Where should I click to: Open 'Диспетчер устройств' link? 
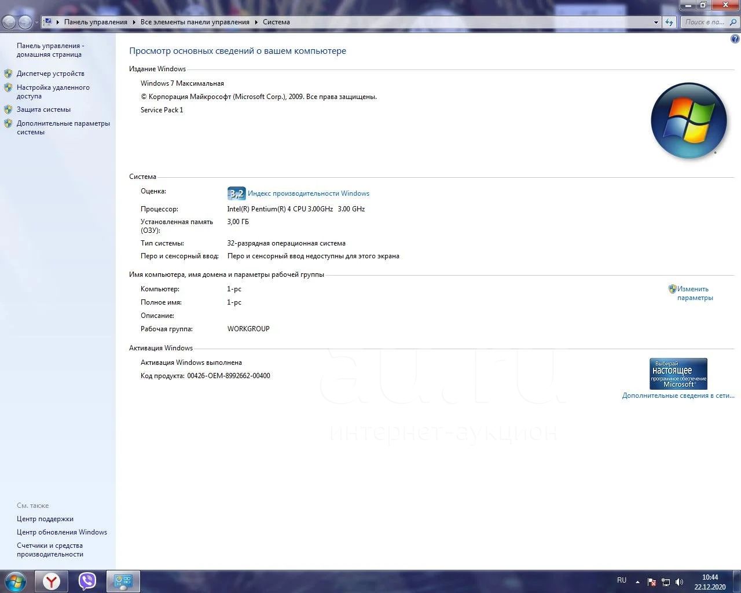tap(50, 74)
